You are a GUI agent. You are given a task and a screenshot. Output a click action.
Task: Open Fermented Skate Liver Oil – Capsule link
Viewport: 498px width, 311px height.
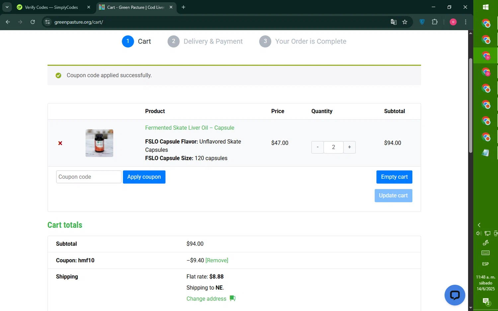pyautogui.click(x=190, y=128)
